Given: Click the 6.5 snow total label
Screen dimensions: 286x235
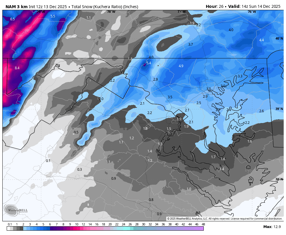Looking at the screenshot, I should [x=12, y=19].
